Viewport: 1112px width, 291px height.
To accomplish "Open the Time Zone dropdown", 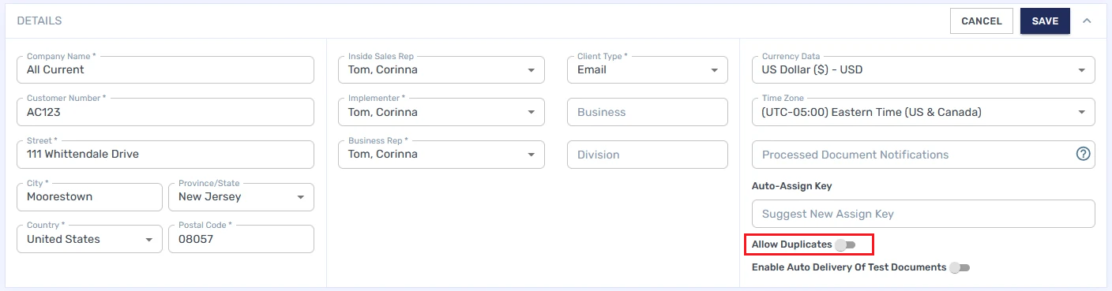I will click(923, 112).
